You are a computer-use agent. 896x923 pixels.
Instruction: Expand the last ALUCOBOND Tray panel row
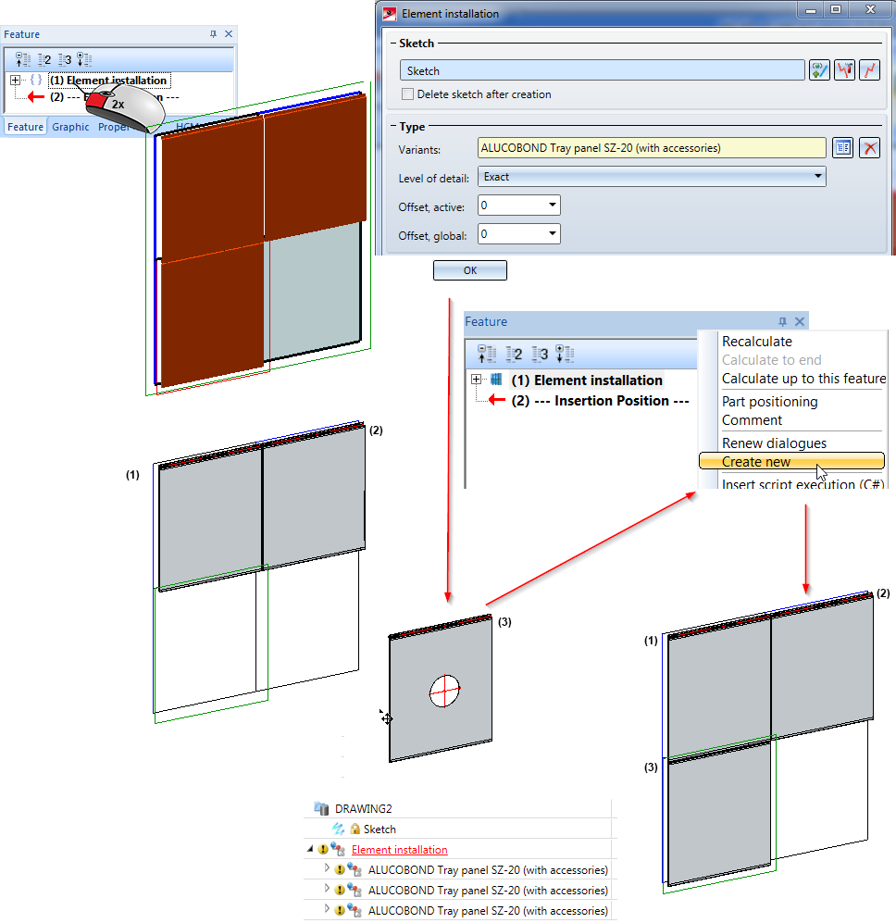(328, 909)
